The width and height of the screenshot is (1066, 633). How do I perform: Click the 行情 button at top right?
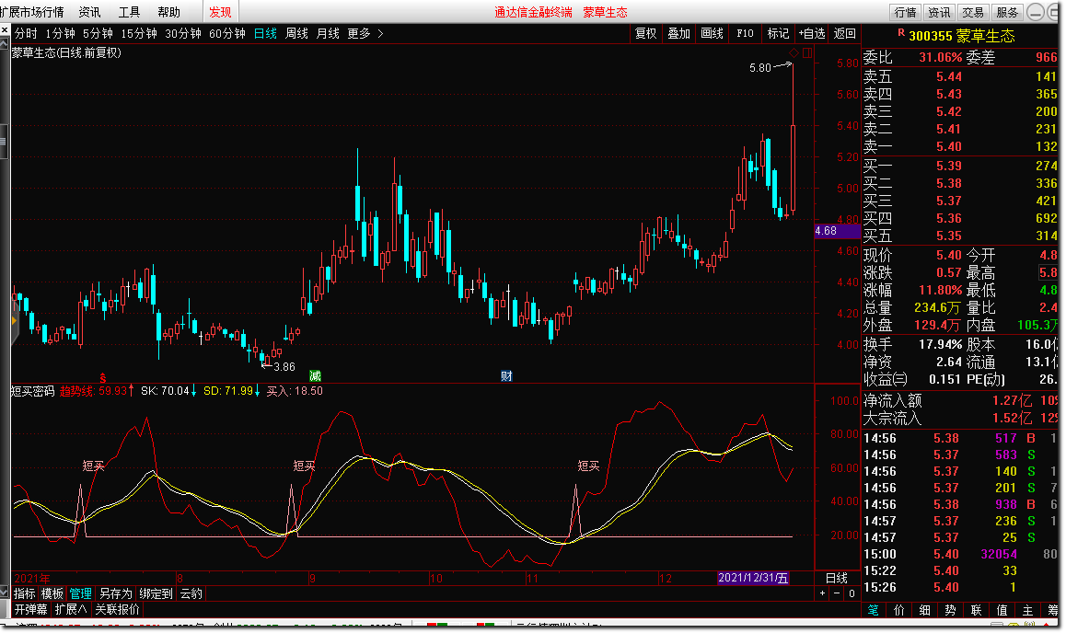click(x=906, y=12)
